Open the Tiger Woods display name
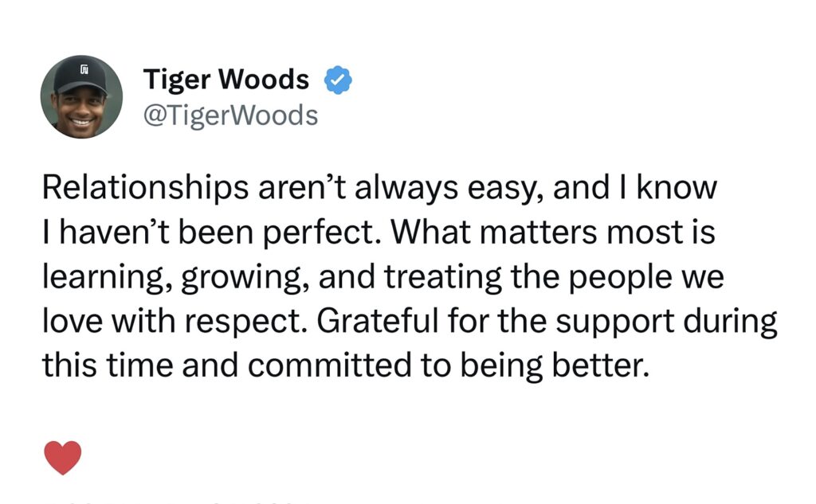This screenshot has width=816, height=504. (x=226, y=80)
